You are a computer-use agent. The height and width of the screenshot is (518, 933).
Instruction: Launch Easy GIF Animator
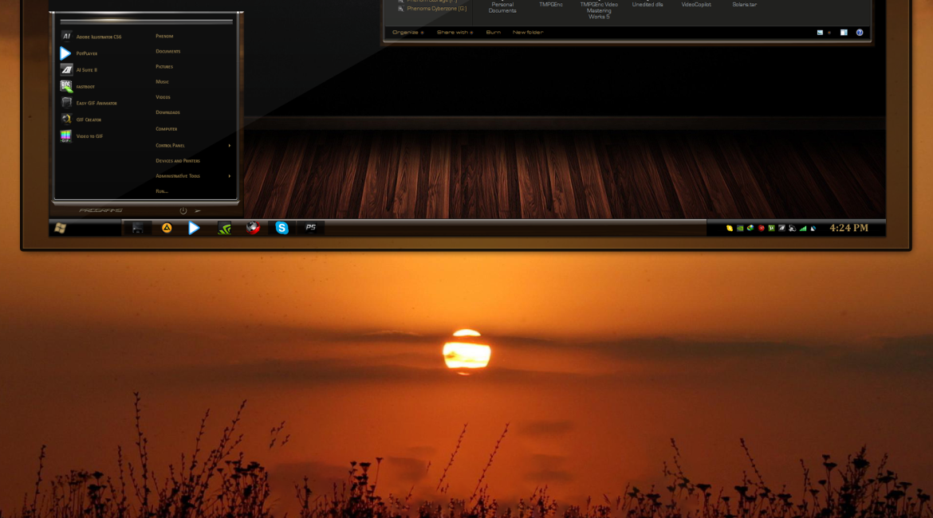(x=96, y=103)
